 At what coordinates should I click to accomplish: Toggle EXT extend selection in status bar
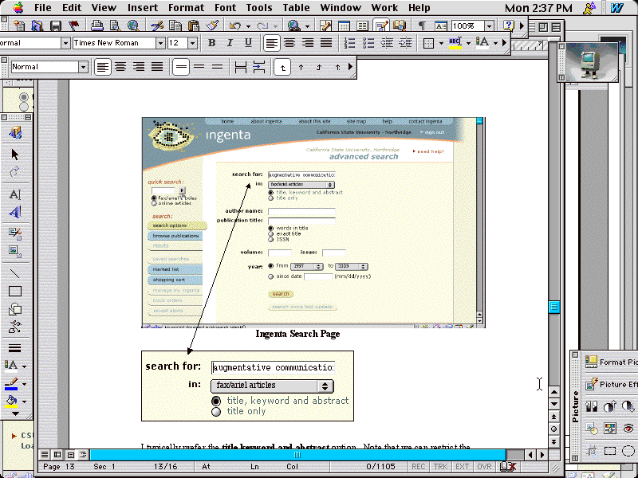pos(463,467)
